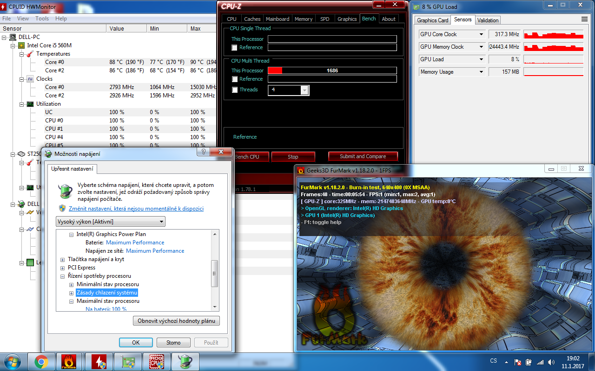This screenshot has height=371, width=595.
Task: Switch to HWMonitor via taskbar icon
Action: tap(99, 362)
